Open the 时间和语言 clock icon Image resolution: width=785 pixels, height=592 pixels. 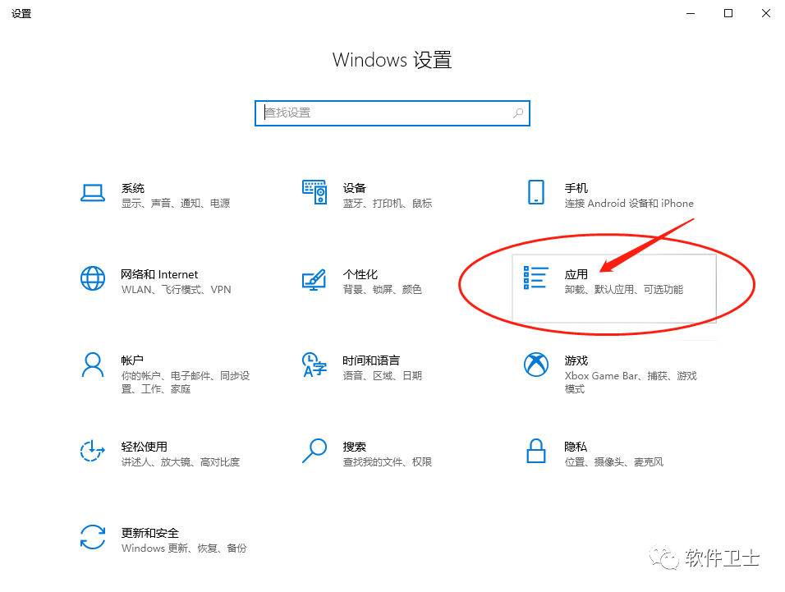(x=314, y=365)
